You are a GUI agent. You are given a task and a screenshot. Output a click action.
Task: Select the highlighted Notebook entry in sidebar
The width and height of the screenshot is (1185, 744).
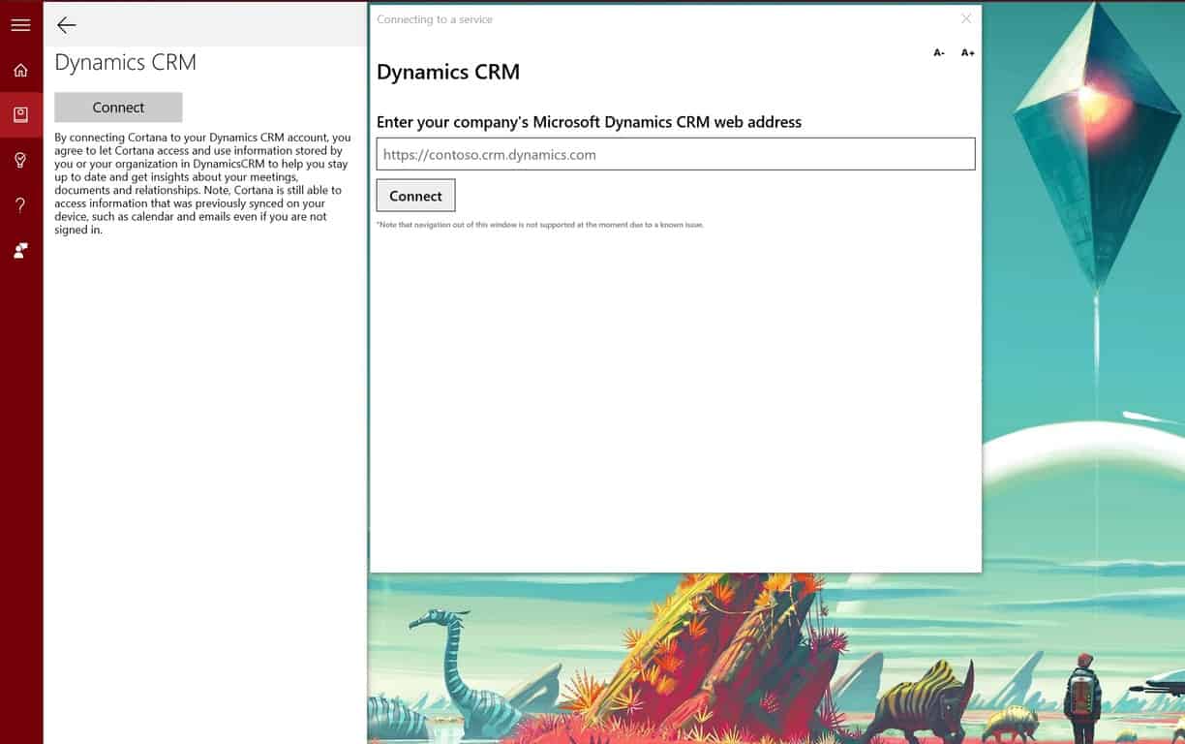click(20, 114)
